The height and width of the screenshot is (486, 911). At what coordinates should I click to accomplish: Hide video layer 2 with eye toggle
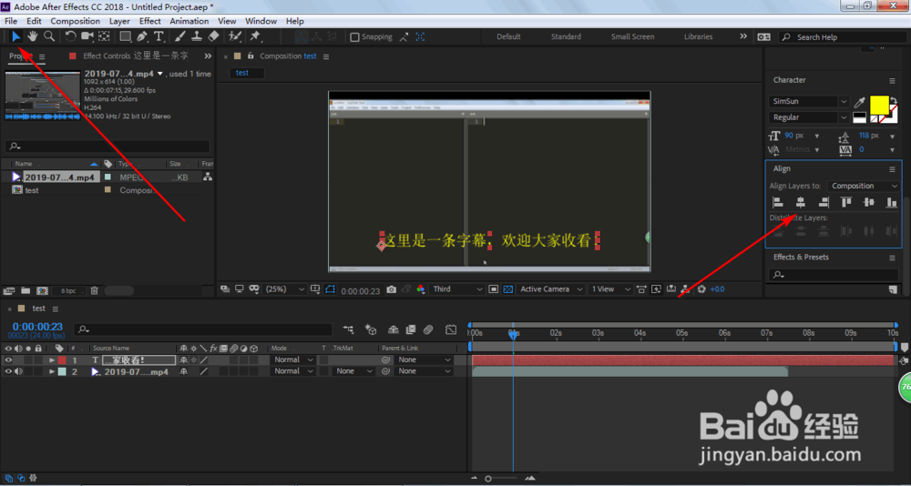pos(9,371)
